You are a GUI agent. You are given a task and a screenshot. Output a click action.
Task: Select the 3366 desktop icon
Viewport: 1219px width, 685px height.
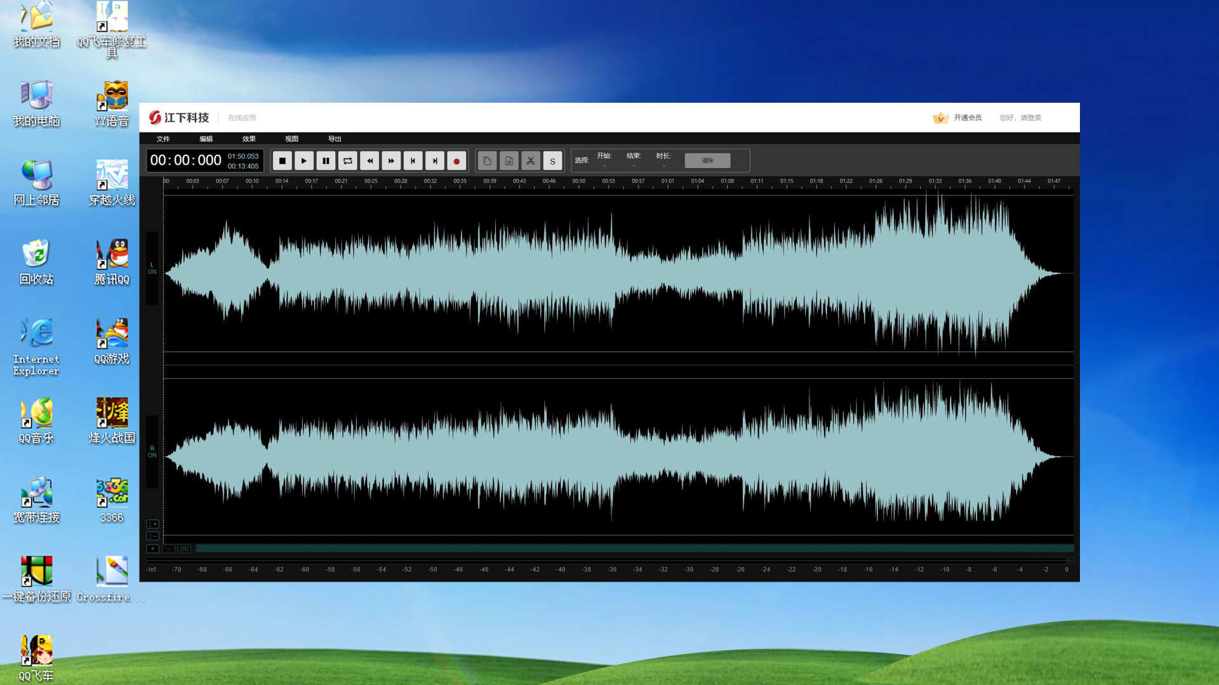pyautogui.click(x=112, y=500)
